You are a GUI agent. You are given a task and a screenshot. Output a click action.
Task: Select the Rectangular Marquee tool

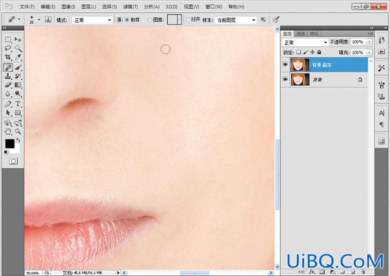click(8, 39)
